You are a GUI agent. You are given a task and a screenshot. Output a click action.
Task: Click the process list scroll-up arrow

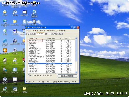(x=76, y=38)
